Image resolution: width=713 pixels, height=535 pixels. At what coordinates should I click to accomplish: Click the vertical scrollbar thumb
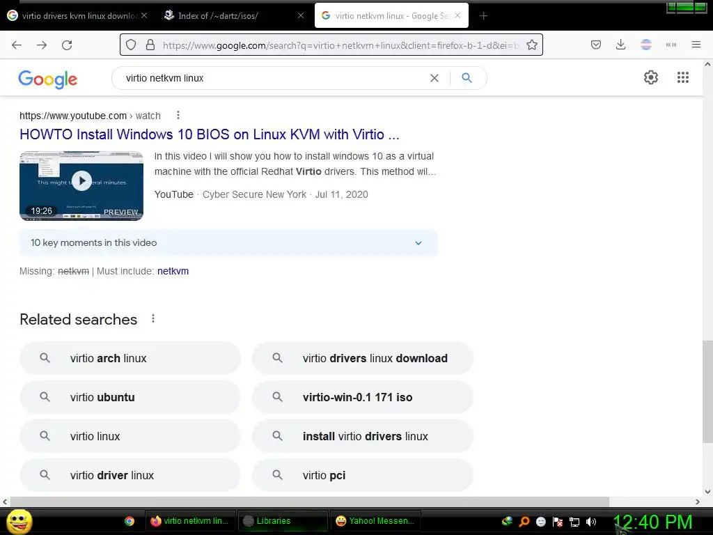point(707,391)
